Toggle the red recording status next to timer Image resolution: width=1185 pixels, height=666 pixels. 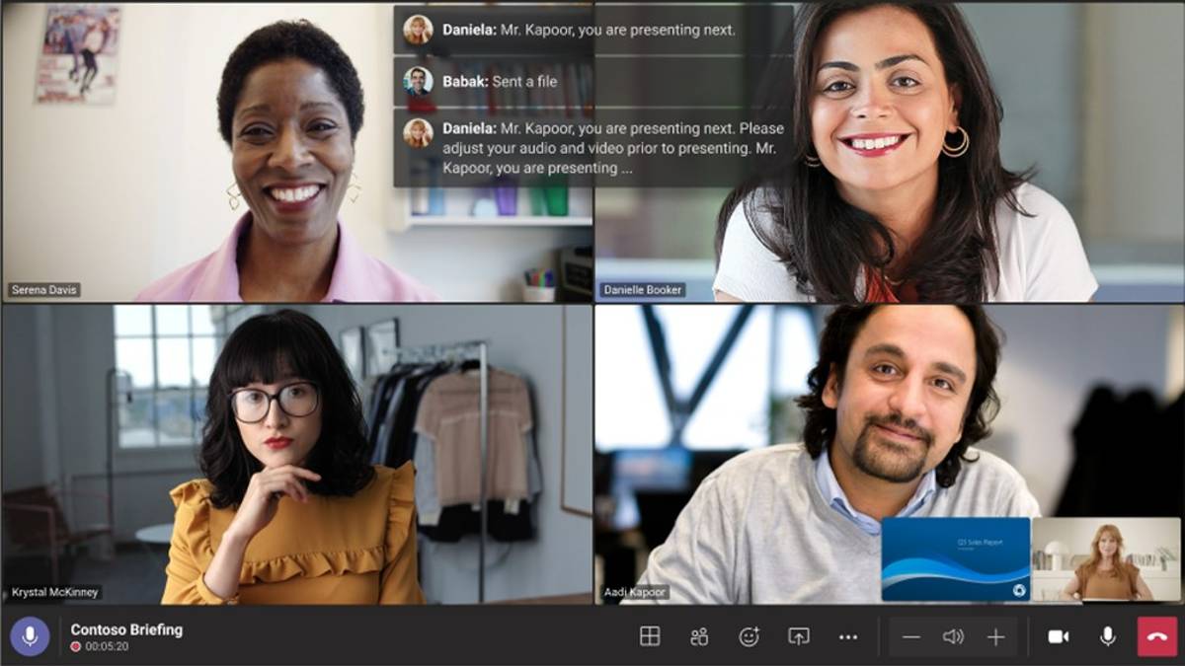[76, 645]
